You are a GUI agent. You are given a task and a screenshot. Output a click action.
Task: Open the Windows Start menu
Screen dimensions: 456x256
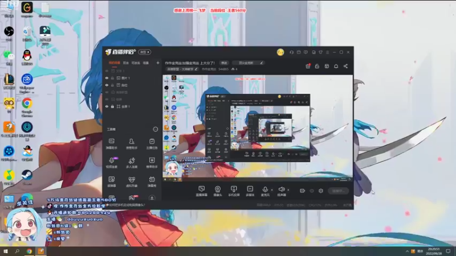6,251
